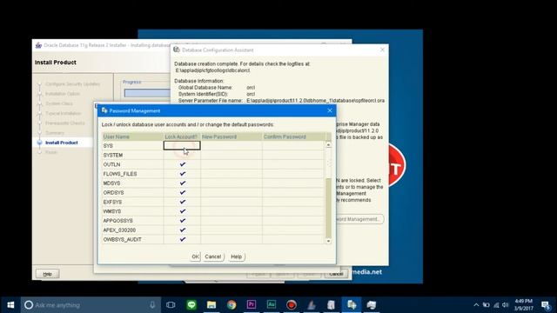Open Help in Password Management dialog
The height and width of the screenshot is (313, 557).
(x=236, y=256)
